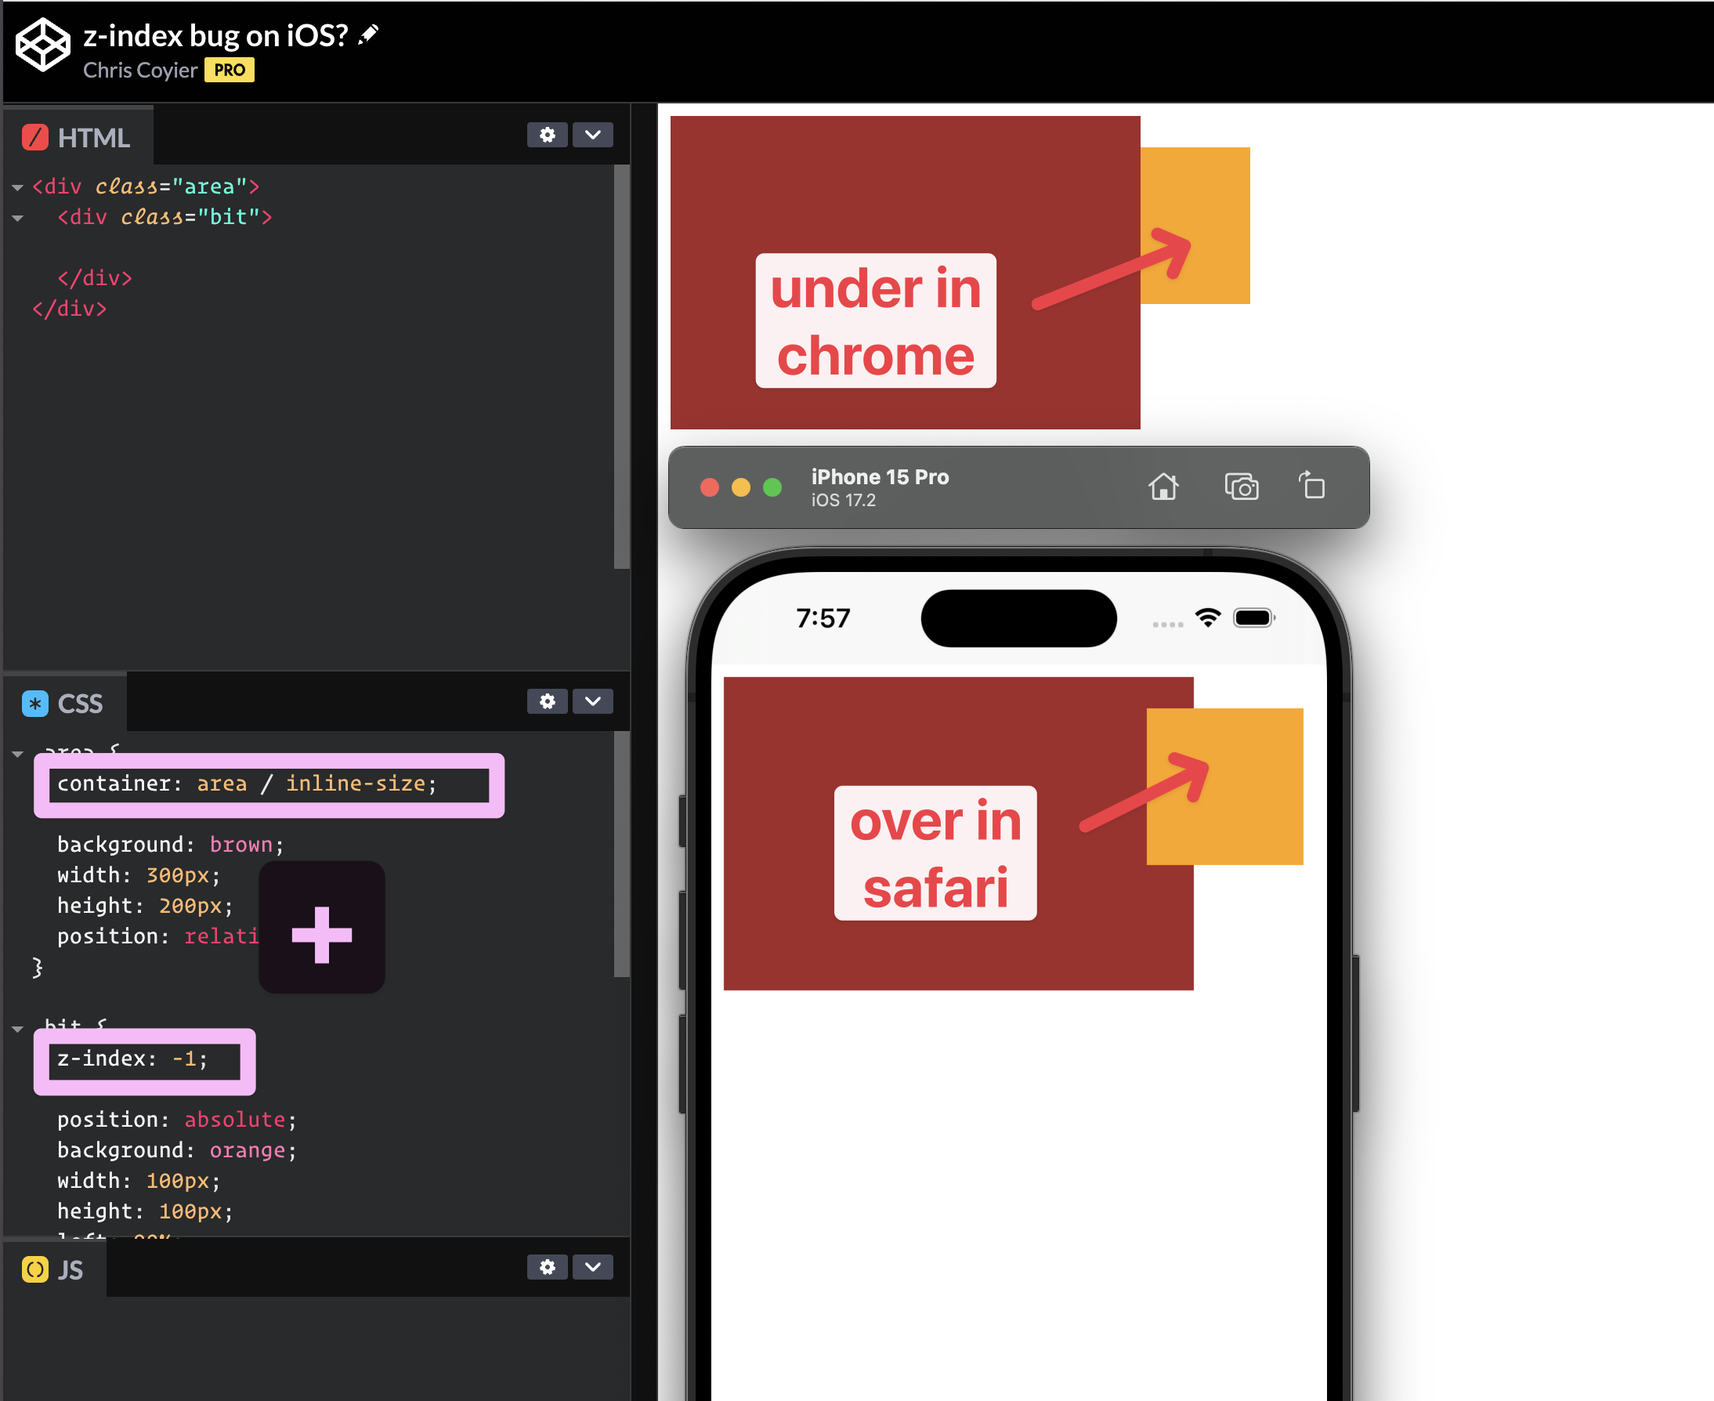This screenshot has height=1401, width=1714.
Task: Expand the HTML panel dropdown chevron
Action: click(593, 135)
